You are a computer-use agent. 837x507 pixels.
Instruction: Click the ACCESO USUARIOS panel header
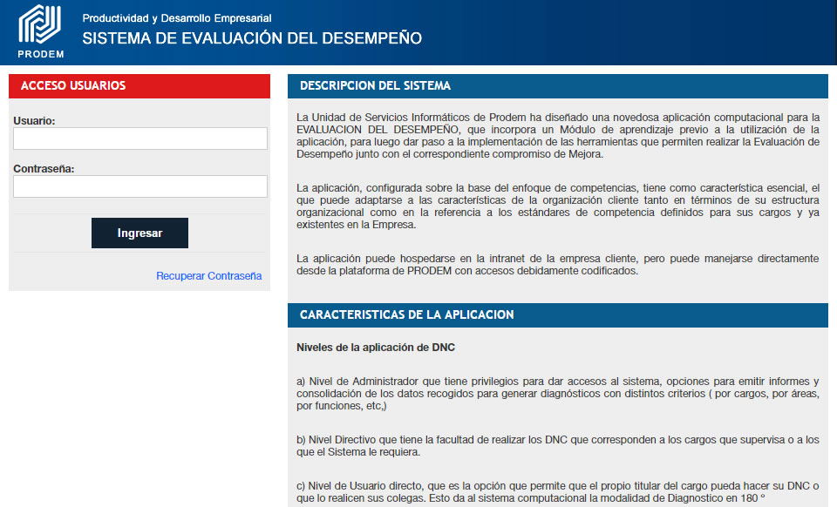(x=73, y=85)
